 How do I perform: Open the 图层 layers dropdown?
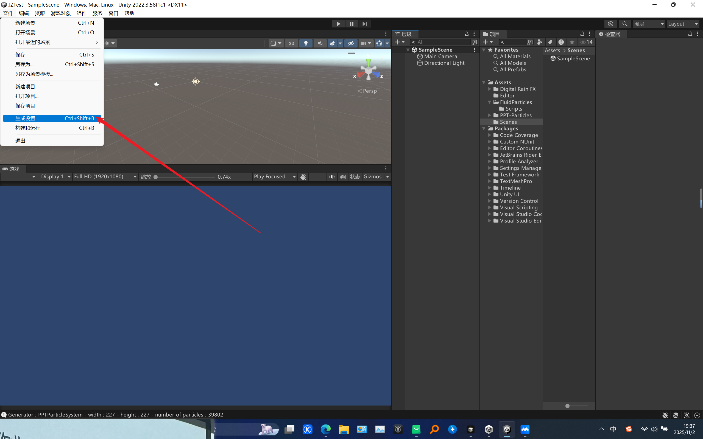click(x=648, y=24)
